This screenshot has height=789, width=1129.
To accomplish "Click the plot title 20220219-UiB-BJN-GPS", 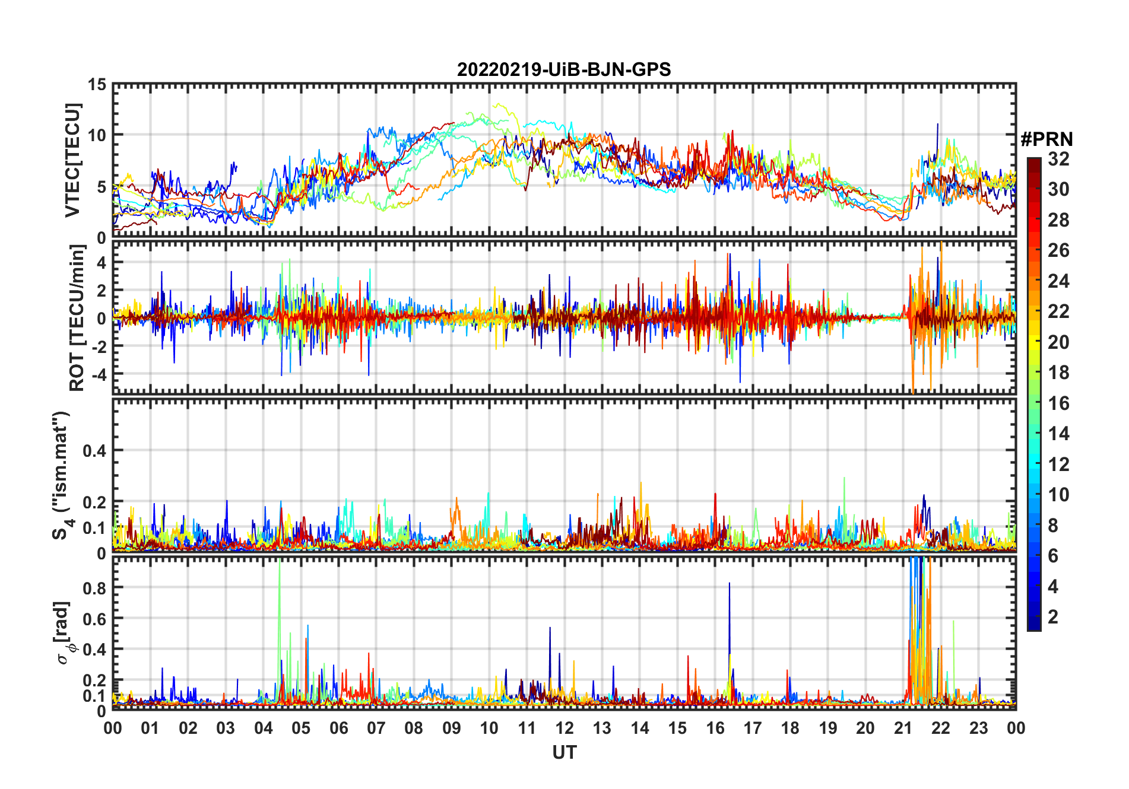I will (x=564, y=69).
